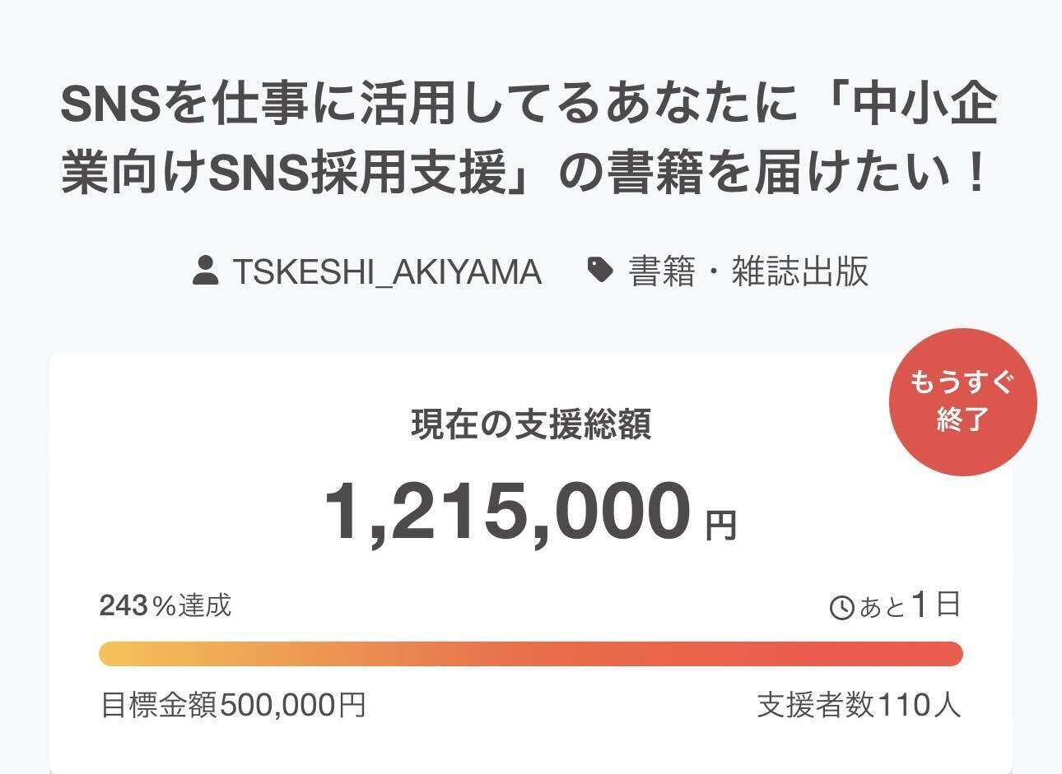Click the 円 currency symbol
This screenshot has height=774, width=1062.
pos(721,526)
